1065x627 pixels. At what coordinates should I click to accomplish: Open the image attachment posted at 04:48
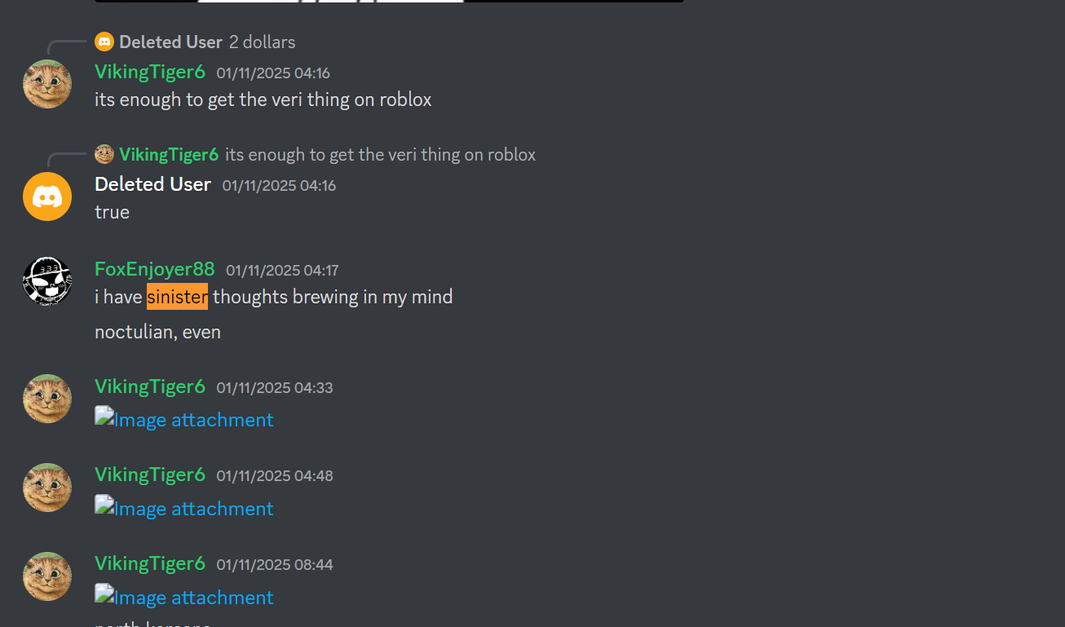[184, 509]
